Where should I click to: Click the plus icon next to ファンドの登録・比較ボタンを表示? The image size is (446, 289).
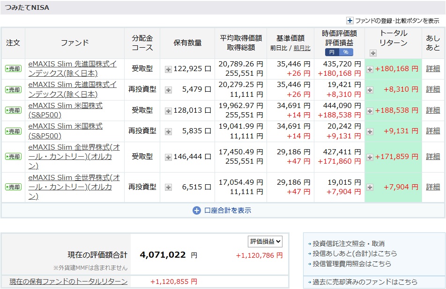coord(349,21)
